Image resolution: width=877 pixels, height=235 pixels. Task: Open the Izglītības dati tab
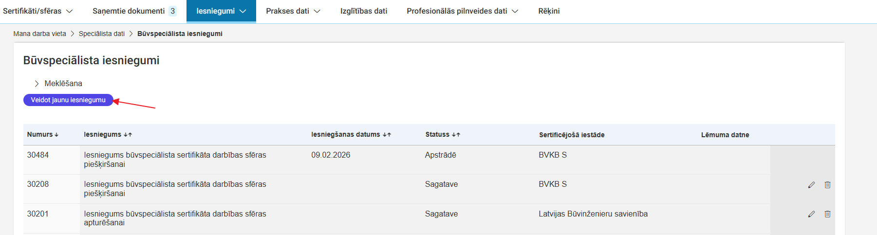[364, 11]
